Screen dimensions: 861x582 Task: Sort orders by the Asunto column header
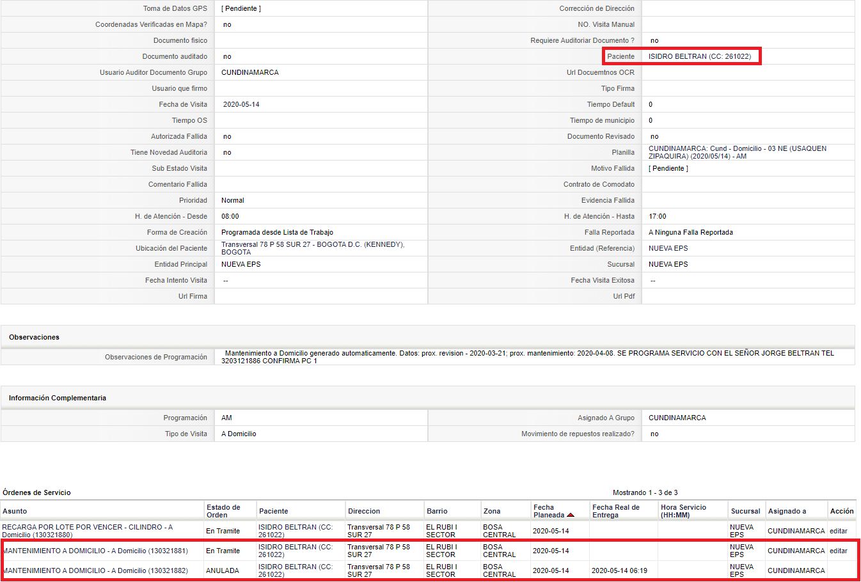15,511
